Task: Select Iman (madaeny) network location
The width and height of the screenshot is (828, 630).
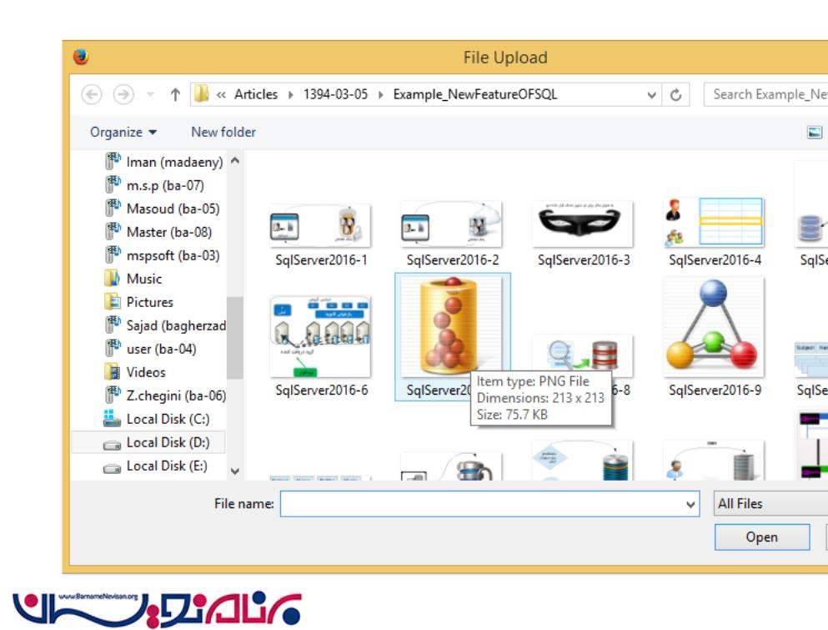Action: 165,162
